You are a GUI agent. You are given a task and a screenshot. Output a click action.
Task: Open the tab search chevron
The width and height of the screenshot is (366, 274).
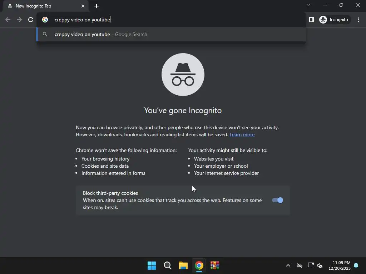308,5
